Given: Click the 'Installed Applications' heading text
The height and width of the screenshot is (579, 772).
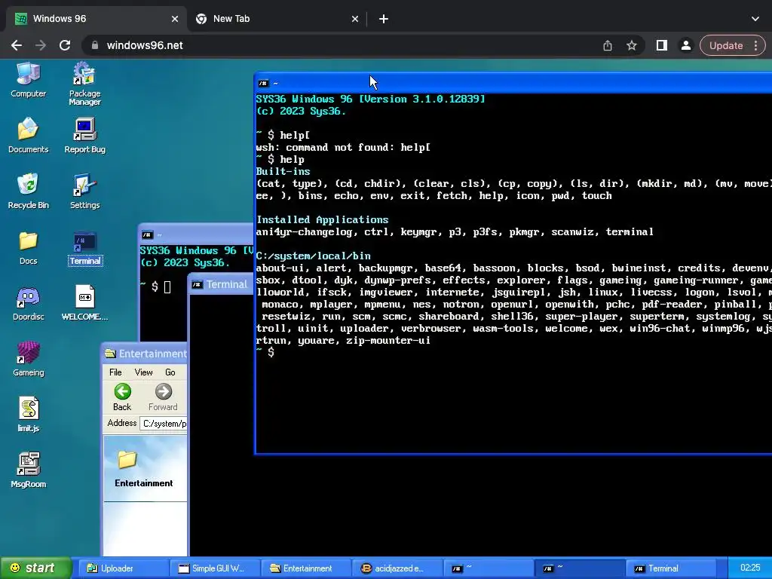Looking at the screenshot, I should click(x=322, y=219).
